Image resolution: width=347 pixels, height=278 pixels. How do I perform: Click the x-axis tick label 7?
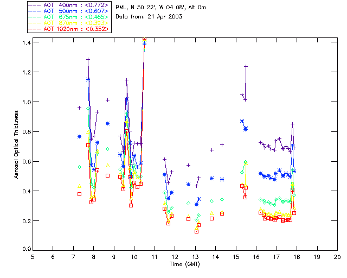click(73, 257)
